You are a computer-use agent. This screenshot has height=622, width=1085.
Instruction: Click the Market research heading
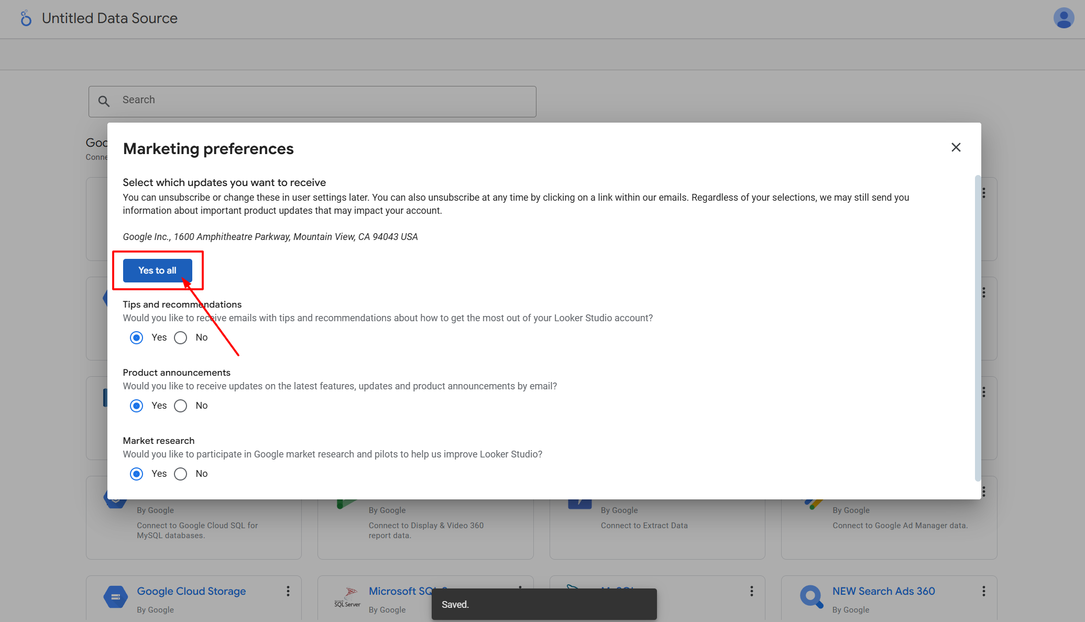tap(158, 441)
